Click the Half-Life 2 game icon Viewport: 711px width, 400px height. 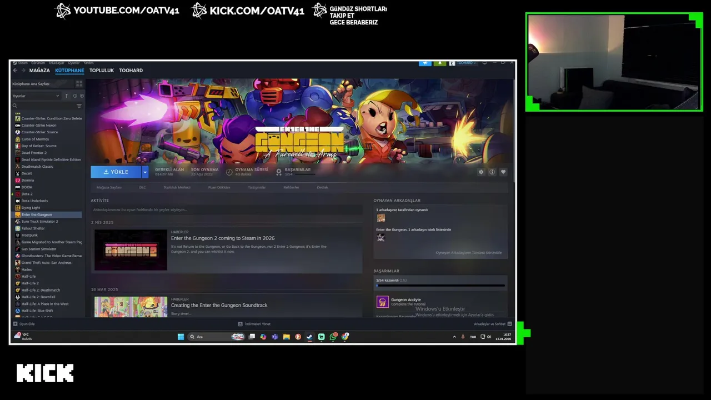18,283
